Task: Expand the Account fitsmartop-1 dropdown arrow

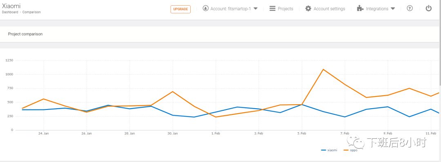Action: 255,9
